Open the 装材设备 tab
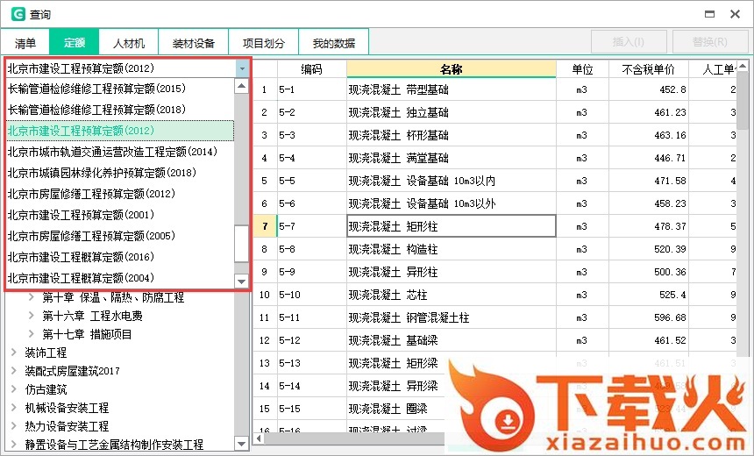This screenshot has width=754, height=456. [x=193, y=43]
